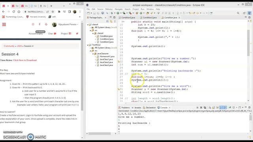Open Chrome tab search chevron
This screenshot has width=253, height=142.
click(64, 6)
